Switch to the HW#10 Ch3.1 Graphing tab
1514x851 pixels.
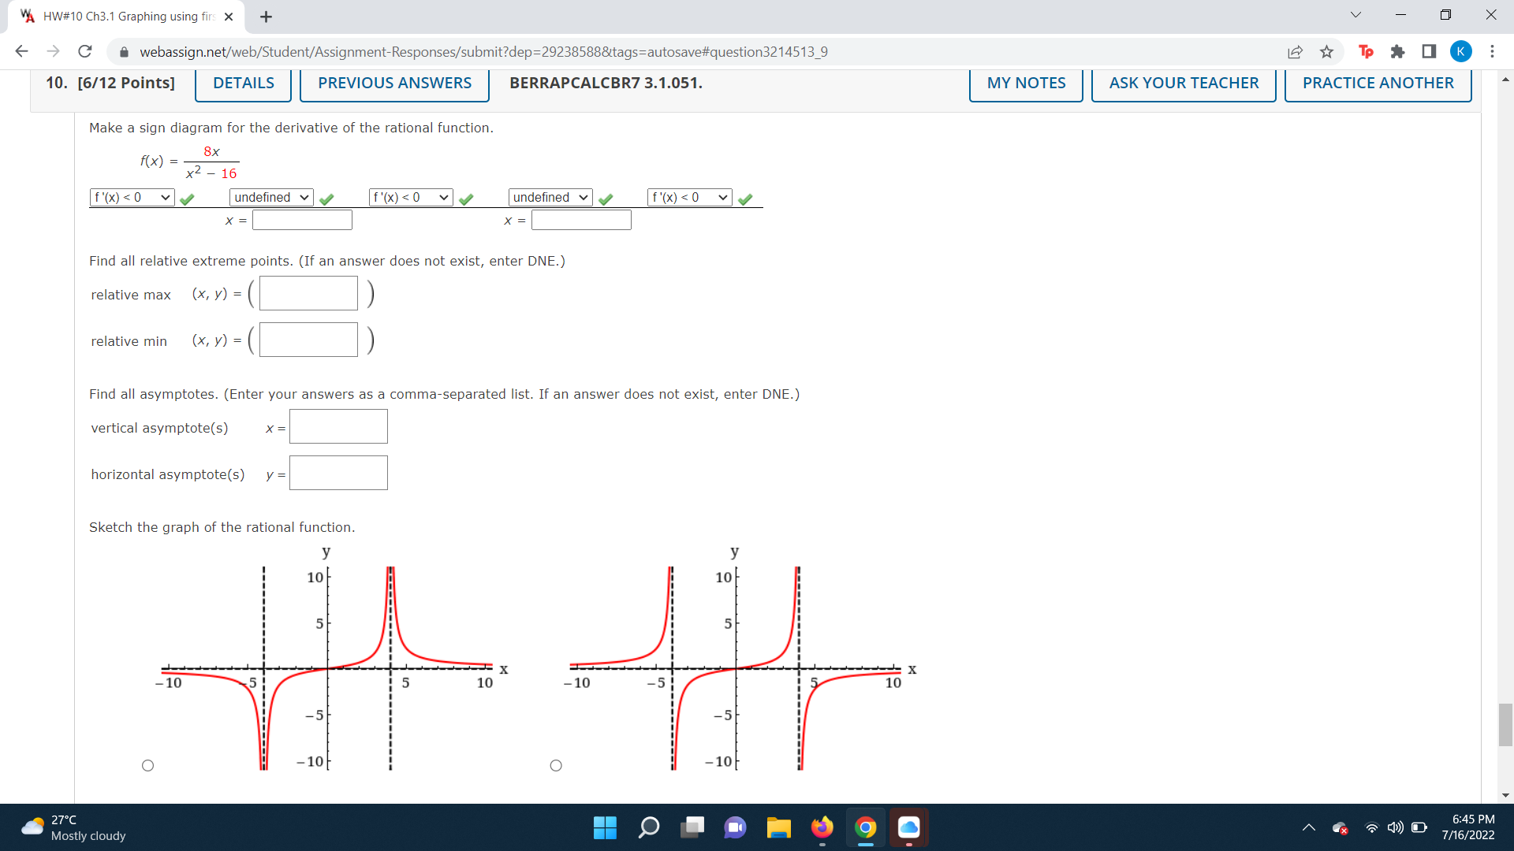[118, 16]
